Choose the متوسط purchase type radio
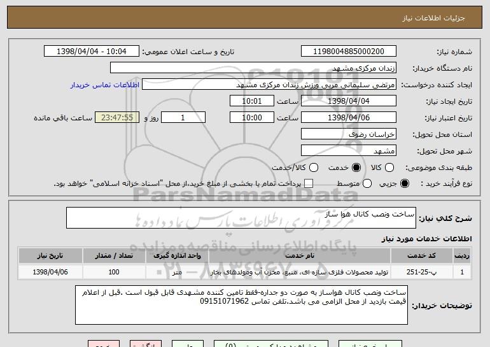This screenshot has width=490, height=347. [x=367, y=183]
